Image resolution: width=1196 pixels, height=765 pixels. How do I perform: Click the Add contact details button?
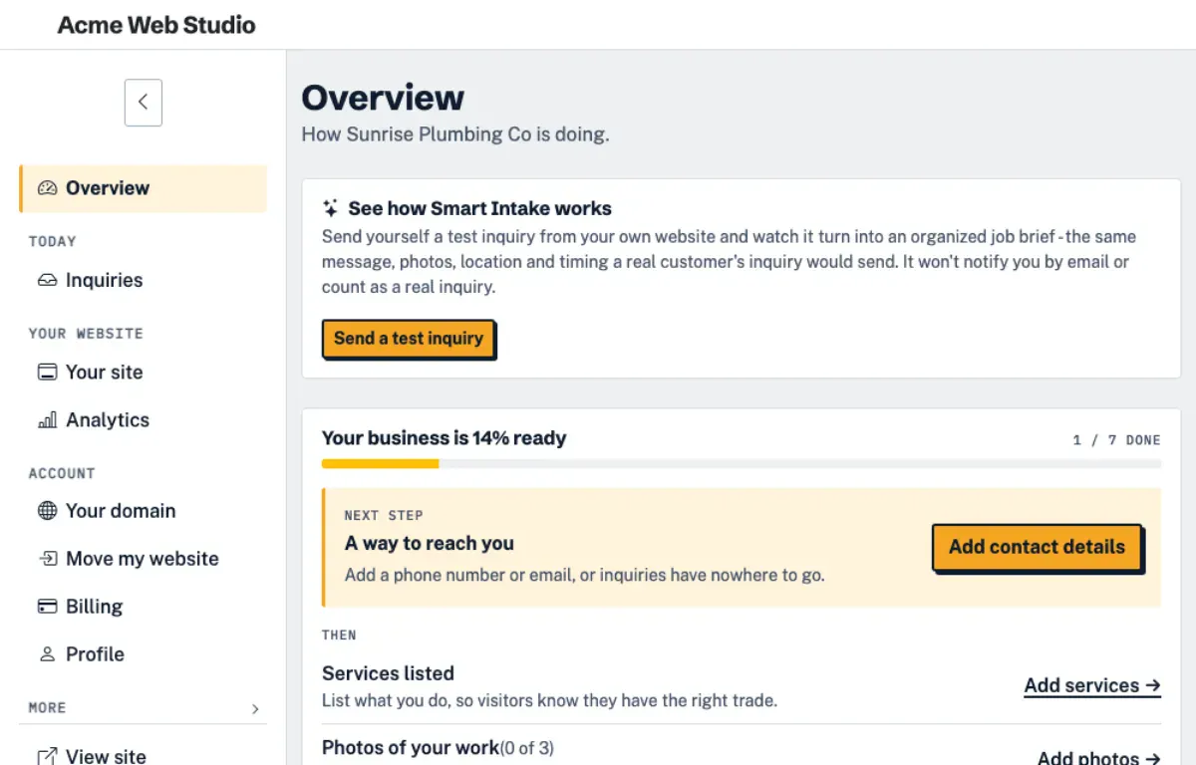[x=1037, y=547]
